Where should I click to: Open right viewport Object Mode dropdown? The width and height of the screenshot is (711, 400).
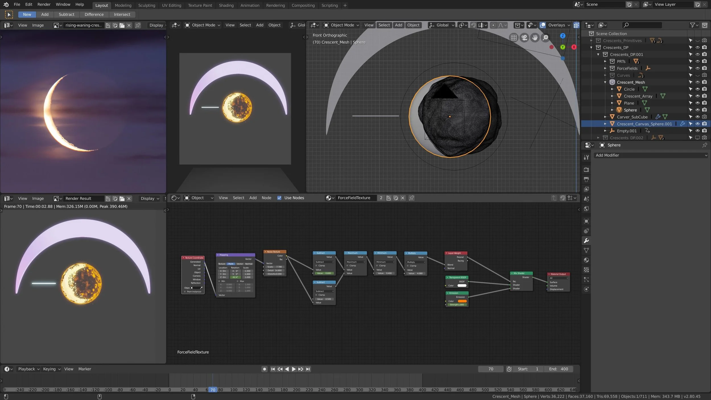(342, 25)
